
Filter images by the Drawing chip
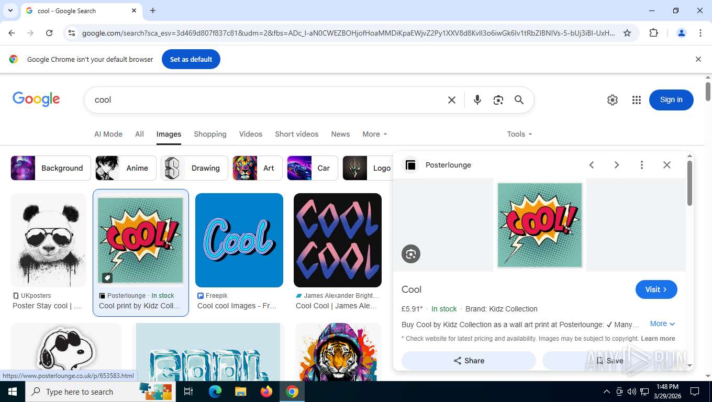(194, 168)
